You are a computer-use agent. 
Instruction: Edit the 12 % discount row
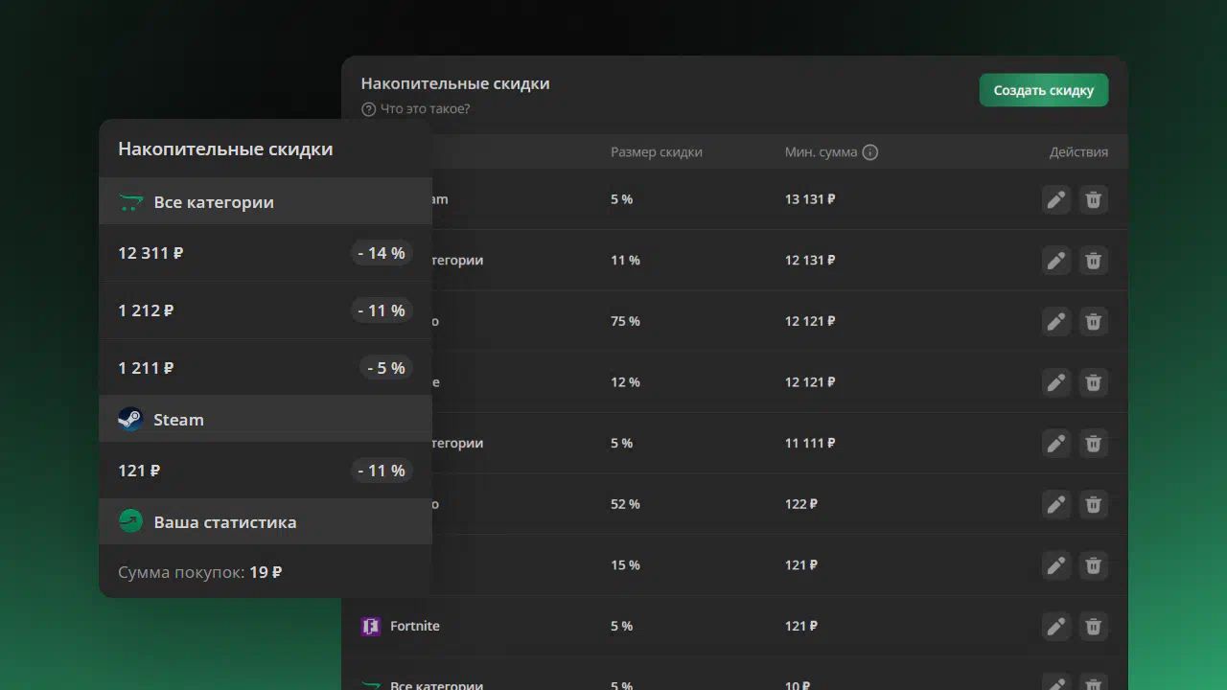point(1055,382)
